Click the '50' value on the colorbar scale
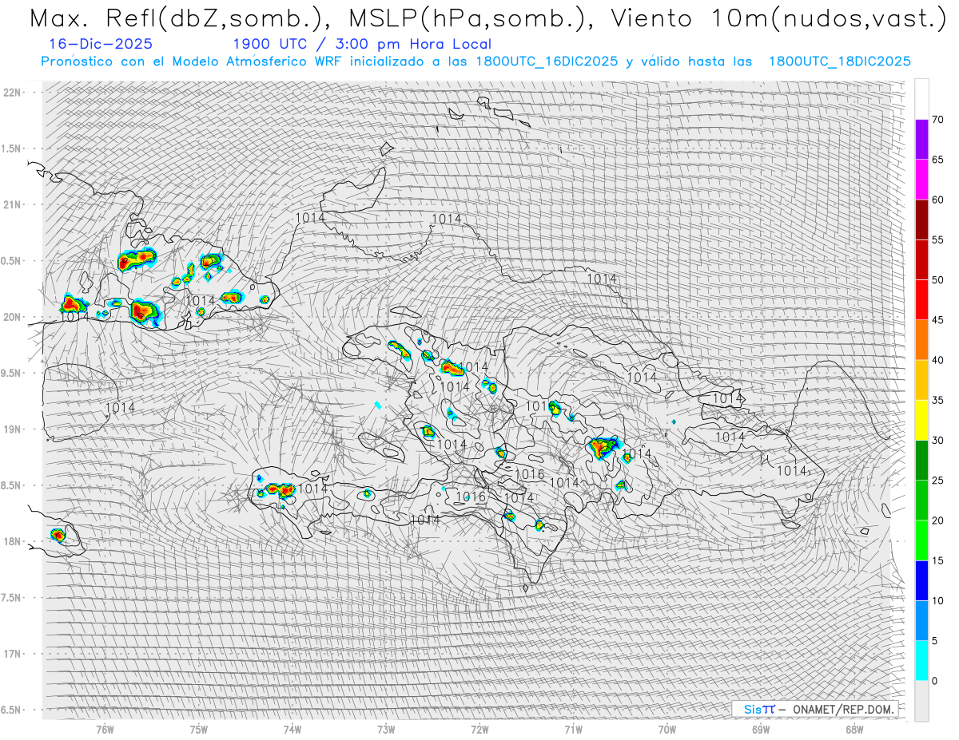This screenshot has width=959, height=740. [937, 280]
